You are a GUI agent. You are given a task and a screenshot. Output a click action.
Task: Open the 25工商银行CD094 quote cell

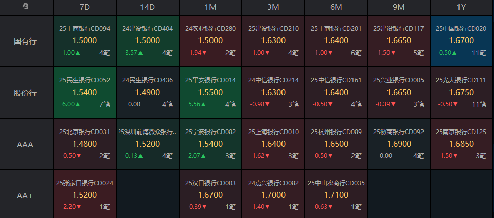pos(85,41)
